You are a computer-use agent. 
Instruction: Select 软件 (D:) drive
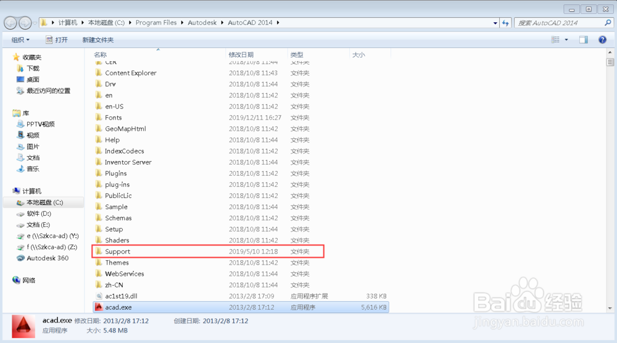(x=39, y=213)
